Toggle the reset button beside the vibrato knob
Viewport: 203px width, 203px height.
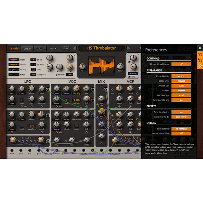[76, 126]
